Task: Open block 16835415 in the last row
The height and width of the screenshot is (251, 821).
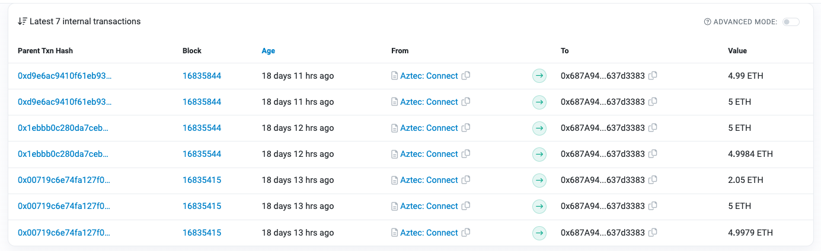Action: click(x=202, y=233)
